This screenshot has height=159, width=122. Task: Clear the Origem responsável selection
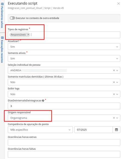(x=114, y=118)
